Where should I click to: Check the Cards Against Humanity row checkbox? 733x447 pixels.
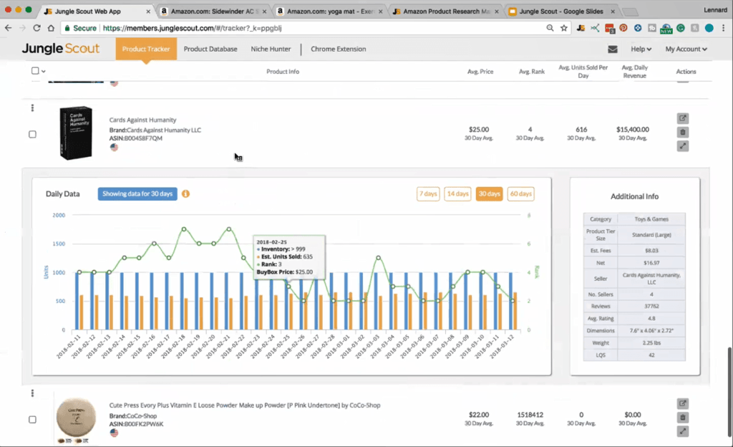click(32, 134)
